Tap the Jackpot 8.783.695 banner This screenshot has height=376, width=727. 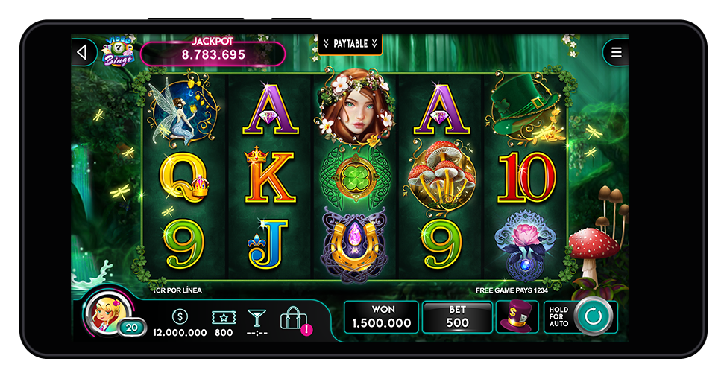(x=213, y=53)
